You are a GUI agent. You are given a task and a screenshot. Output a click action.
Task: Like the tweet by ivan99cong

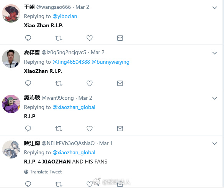90,129
